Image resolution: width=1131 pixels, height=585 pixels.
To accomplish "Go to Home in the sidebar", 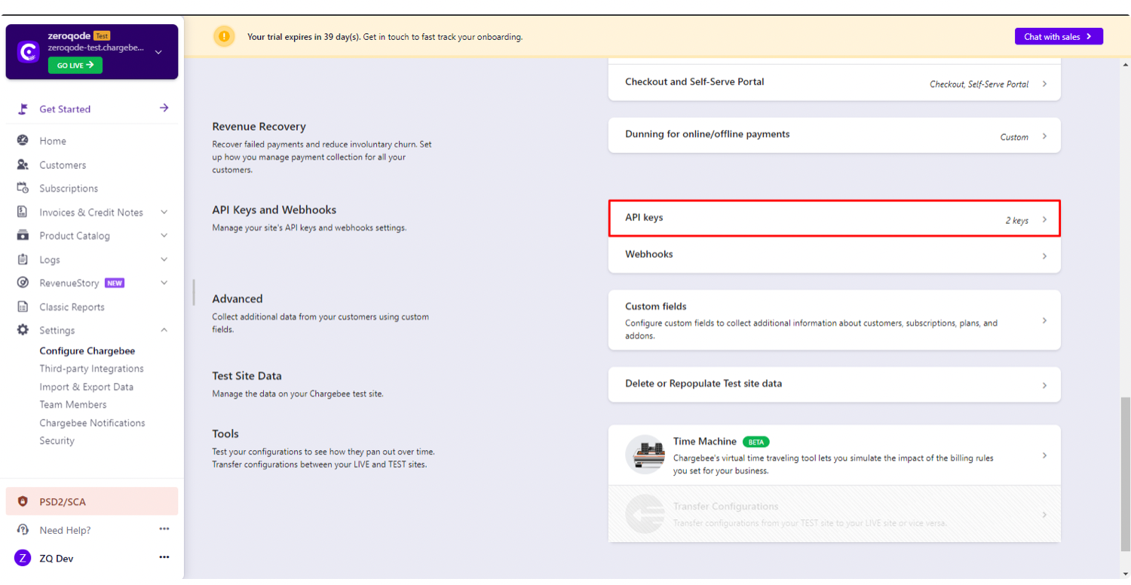I will pyautogui.click(x=53, y=141).
